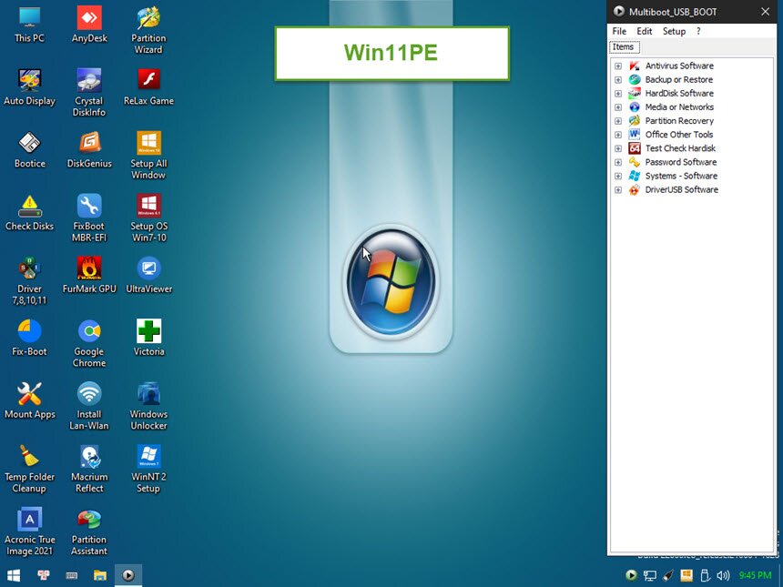Launch Crystal DiskInfo
The width and height of the screenshot is (783, 587).
(x=89, y=93)
